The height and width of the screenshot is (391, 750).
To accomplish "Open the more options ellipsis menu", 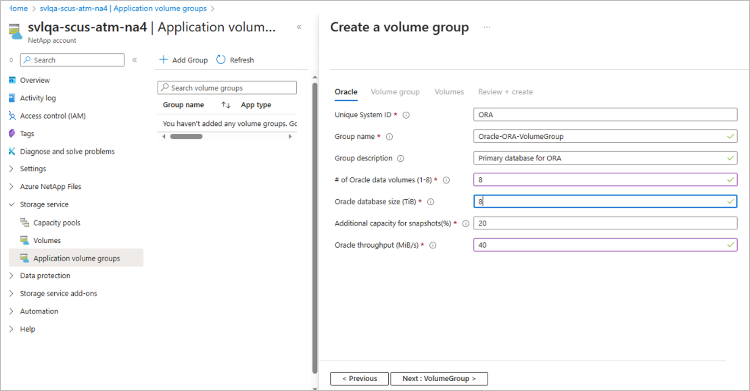I will point(487,27).
